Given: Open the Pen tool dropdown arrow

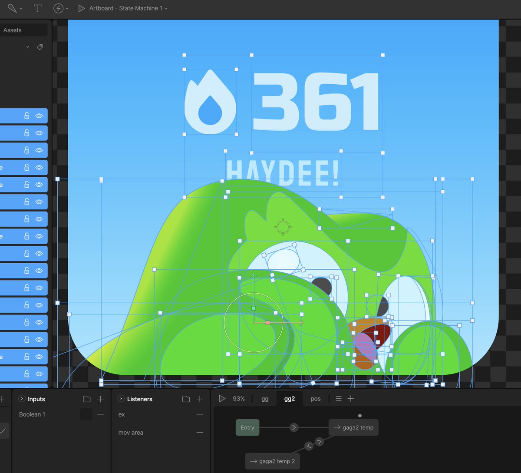Looking at the screenshot, I should point(21,9).
